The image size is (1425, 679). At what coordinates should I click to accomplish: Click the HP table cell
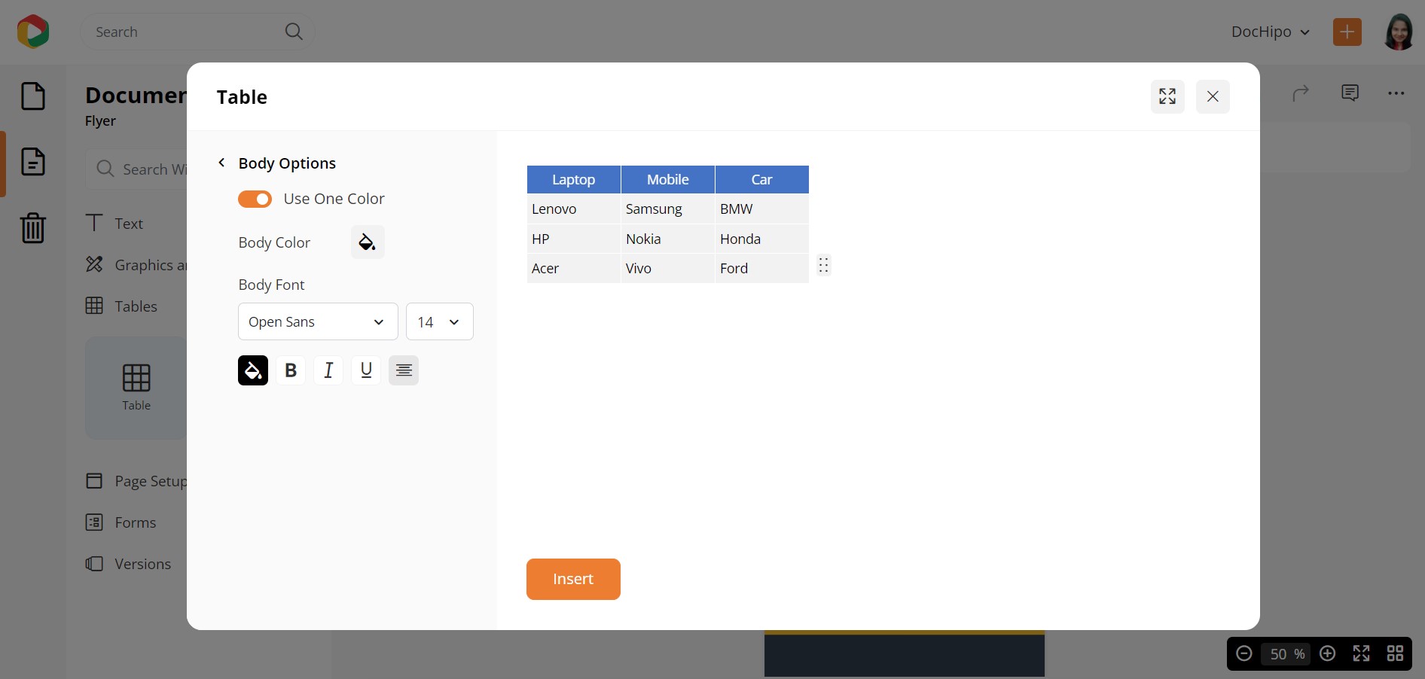(x=574, y=239)
